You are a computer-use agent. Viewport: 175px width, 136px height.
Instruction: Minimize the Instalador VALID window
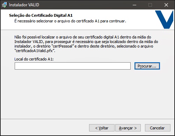(x=134, y=5)
